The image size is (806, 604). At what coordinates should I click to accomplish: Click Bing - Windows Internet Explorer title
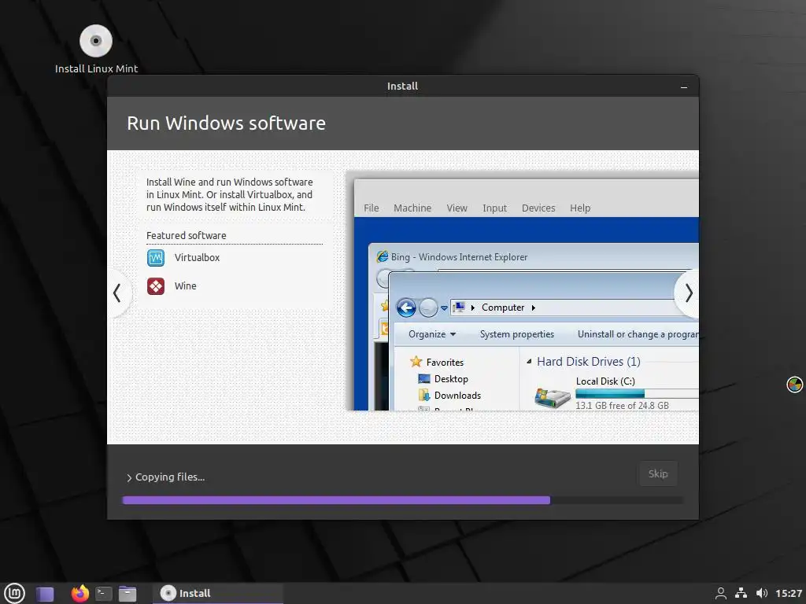click(459, 257)
